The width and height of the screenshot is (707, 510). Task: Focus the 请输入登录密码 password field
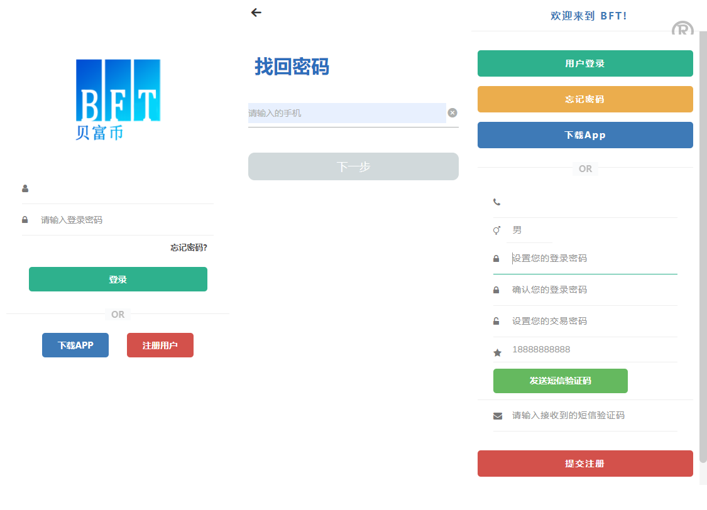coord(126,220)
